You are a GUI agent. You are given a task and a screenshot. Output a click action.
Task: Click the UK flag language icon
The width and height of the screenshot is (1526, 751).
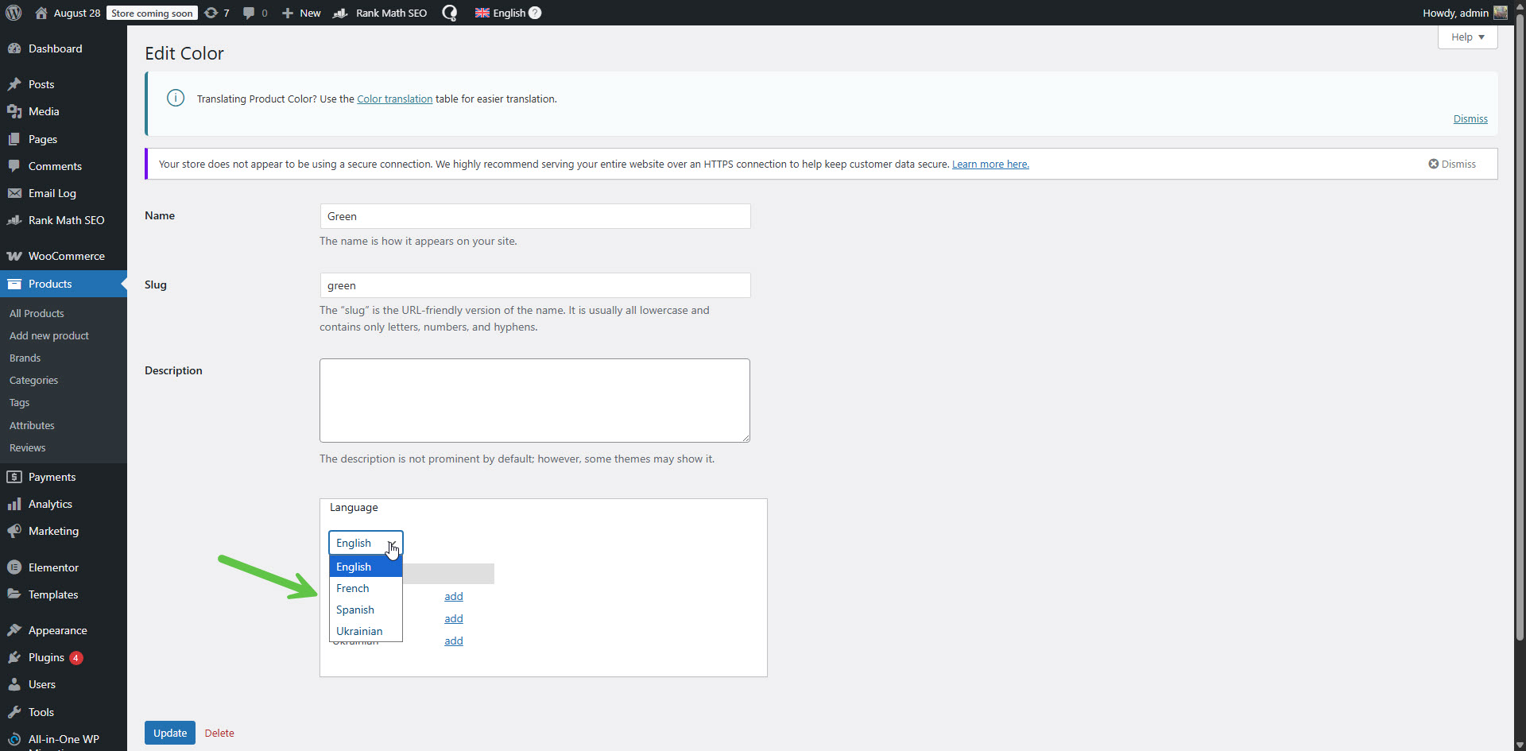tap(482, 13)
